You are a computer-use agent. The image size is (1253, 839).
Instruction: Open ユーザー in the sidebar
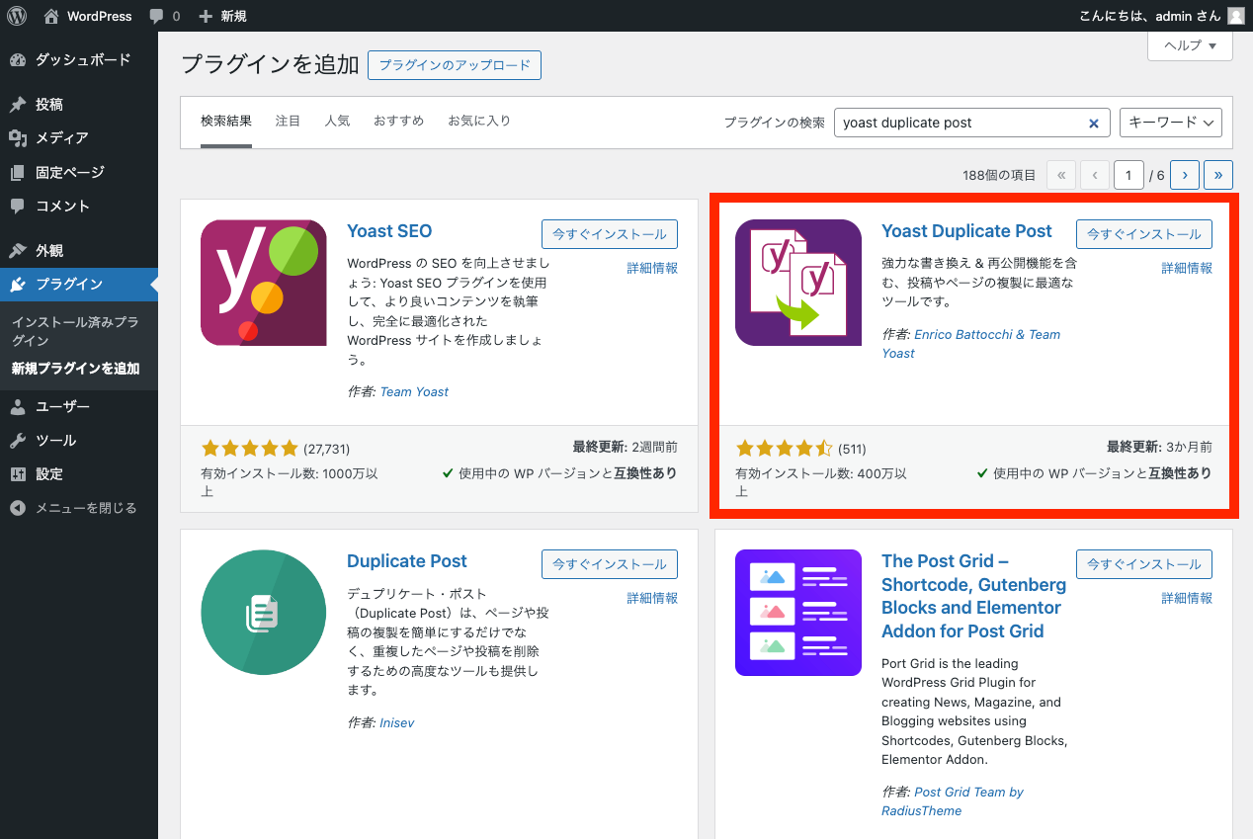tap(79, 406)
